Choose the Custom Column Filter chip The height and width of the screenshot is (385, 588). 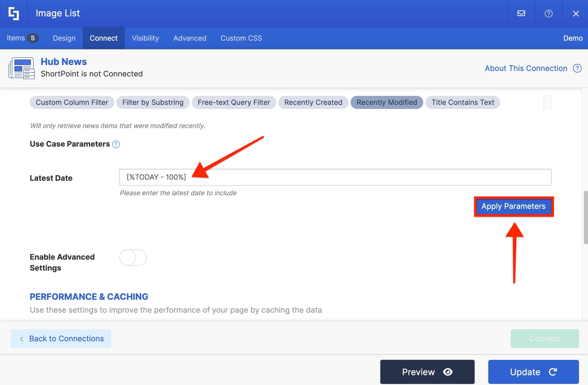point(72,102)
